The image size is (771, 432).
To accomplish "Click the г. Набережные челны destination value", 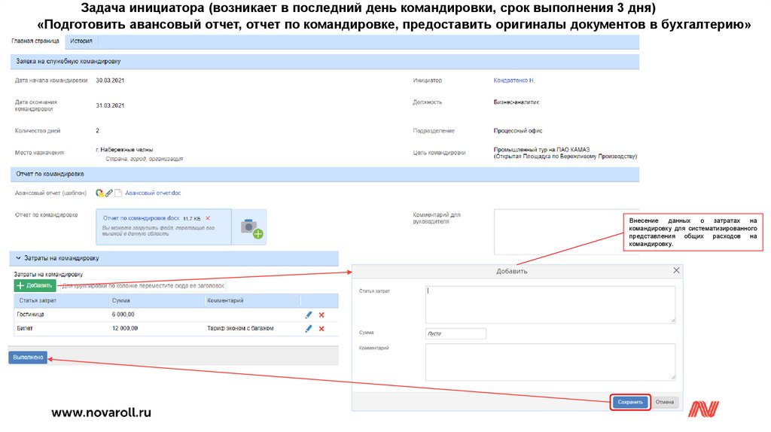I will (x=124, y=150).
